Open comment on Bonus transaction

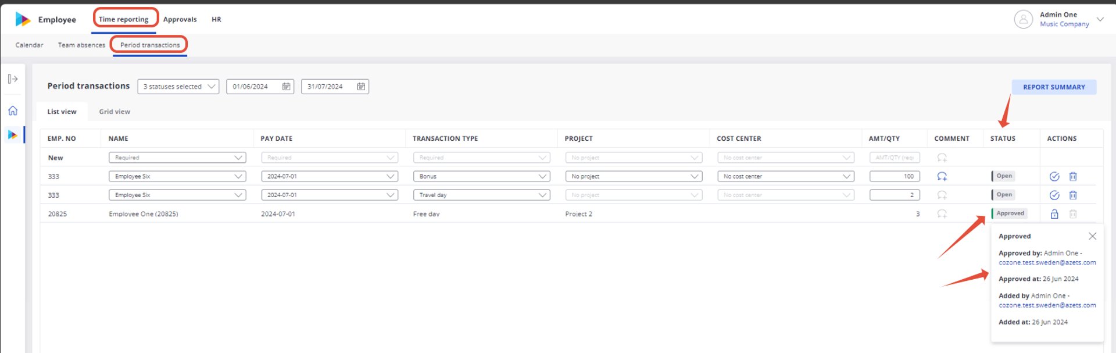pos(942,176)
